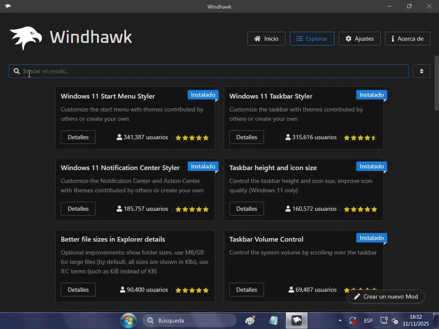
Task: Click star rating of Notification Center Styler
Action: [192, 209]
